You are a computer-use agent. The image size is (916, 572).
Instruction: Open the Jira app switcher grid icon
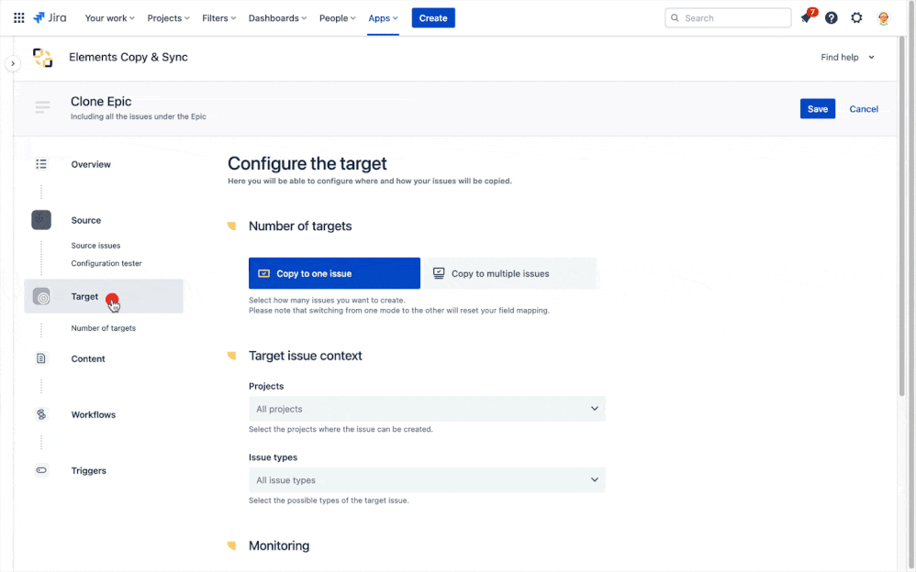click(x=18, y=18)
